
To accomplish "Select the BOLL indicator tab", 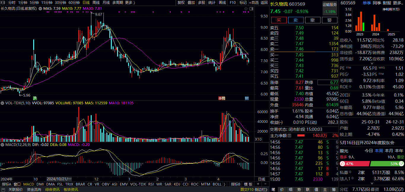I will coord(217,184).
